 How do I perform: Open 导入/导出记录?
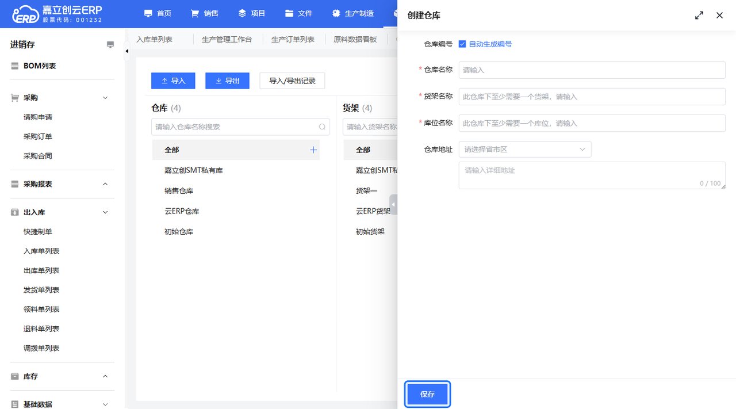coord(292,81)
